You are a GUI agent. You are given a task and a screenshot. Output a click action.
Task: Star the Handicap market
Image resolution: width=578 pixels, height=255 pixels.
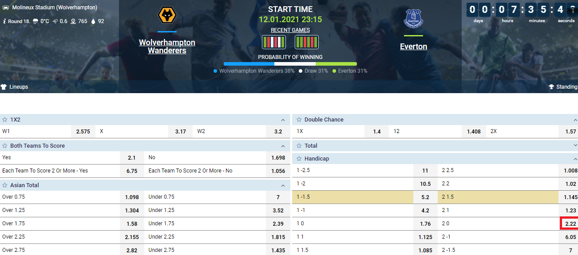(x=299, y=159)
